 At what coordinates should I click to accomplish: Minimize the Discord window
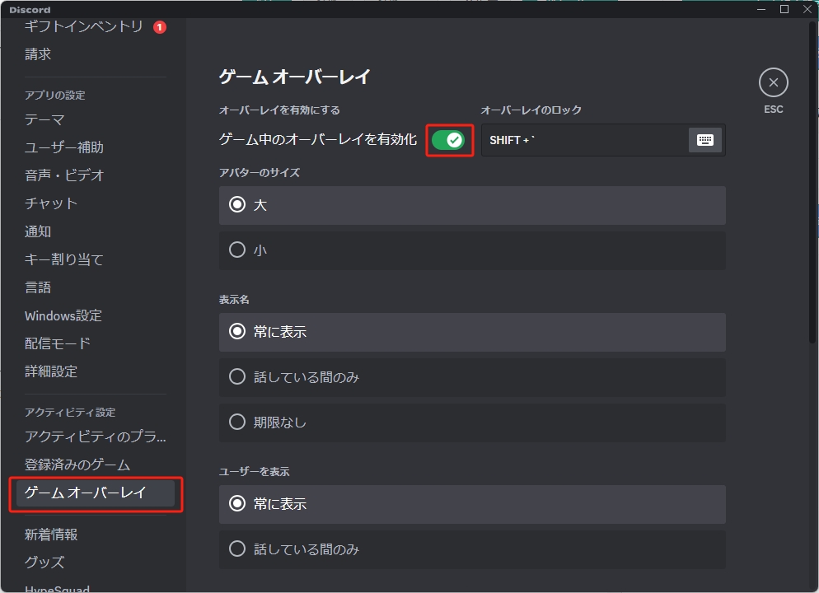click(x=761, y=9)
